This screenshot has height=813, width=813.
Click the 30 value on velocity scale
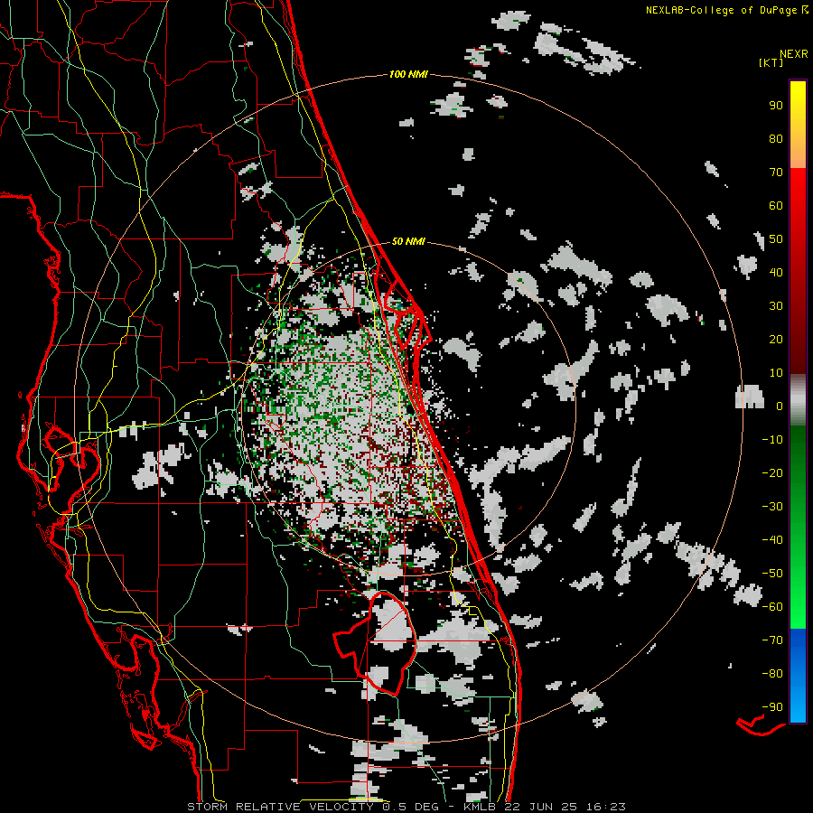point(776,306)
